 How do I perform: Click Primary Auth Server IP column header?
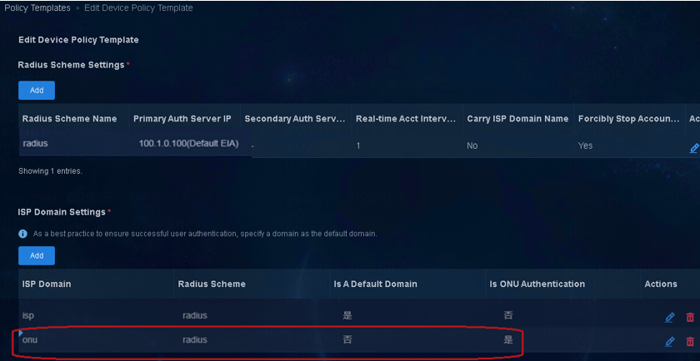(182, 119)
